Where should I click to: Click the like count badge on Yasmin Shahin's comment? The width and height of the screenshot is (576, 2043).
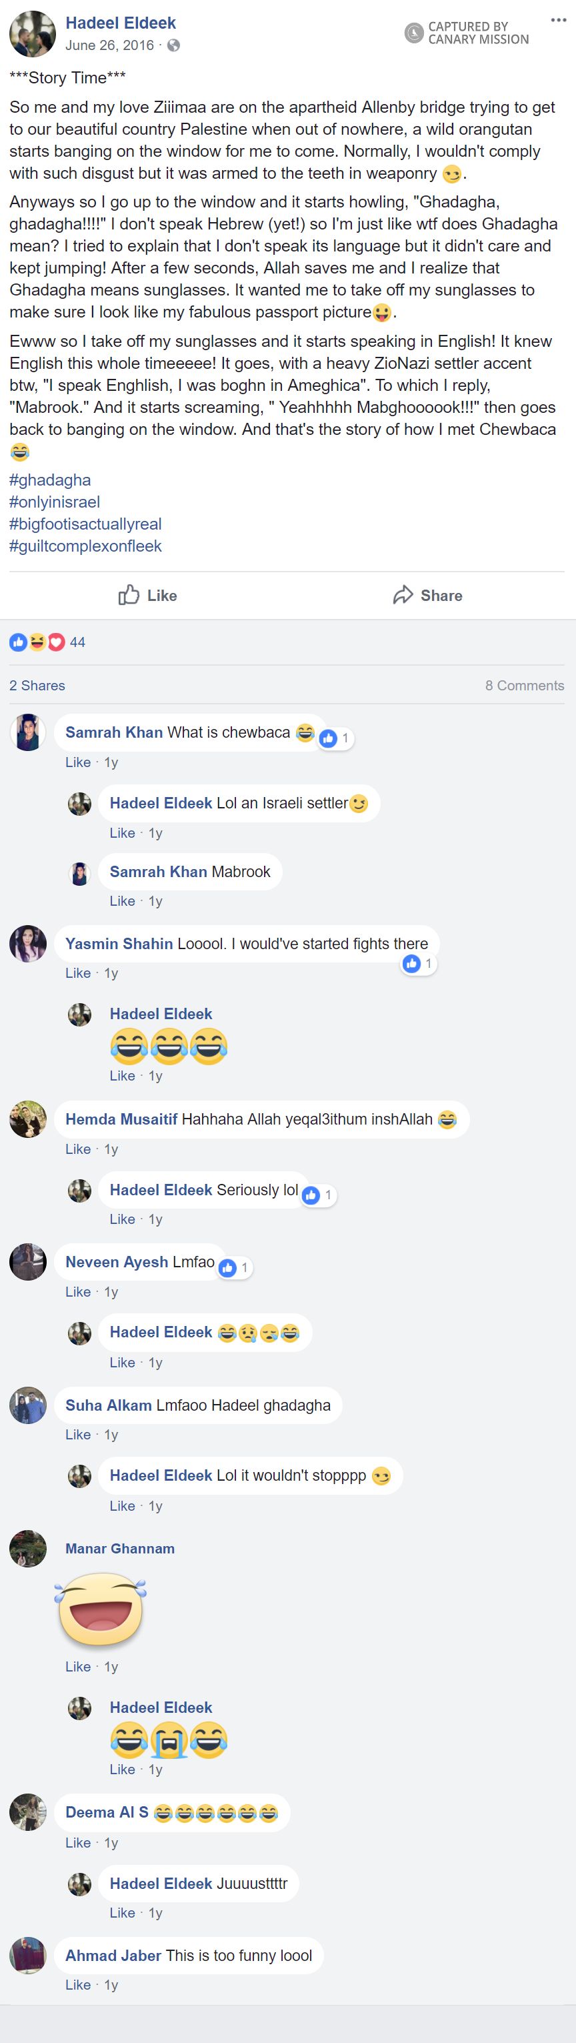pyautogui.click(x=418, y=964)
